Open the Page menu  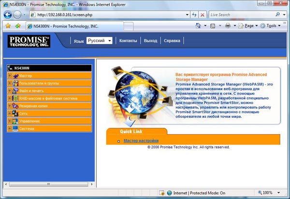coord(248,26)
